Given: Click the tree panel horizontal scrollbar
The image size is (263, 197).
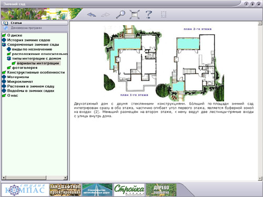Looking at the screenshot, I should tap(35, 178).
